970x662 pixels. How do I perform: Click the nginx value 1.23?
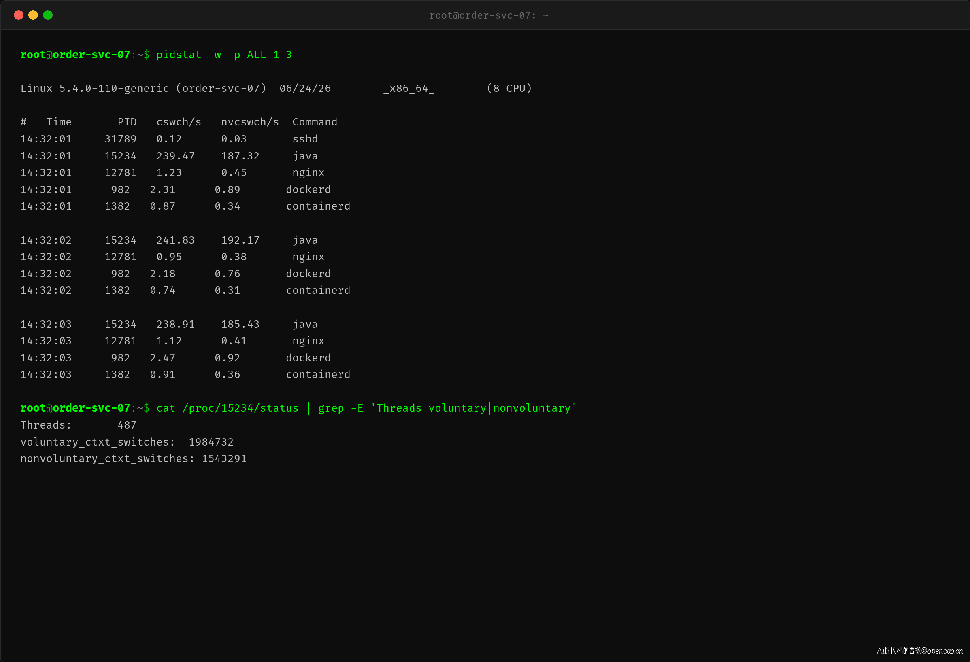(x=169, y=173)
